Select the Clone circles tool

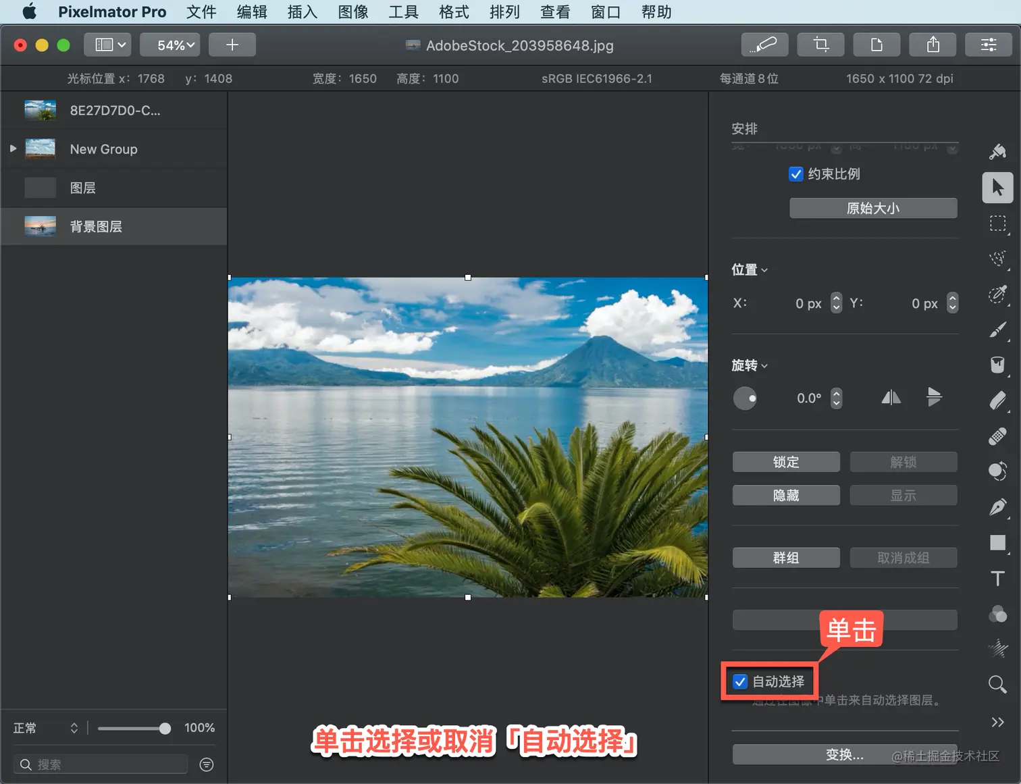997,471
